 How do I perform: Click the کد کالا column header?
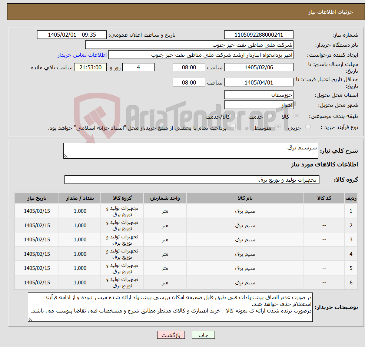324,198
